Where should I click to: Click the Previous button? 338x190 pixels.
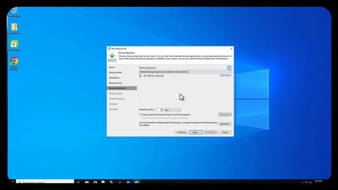click(181, 132)
